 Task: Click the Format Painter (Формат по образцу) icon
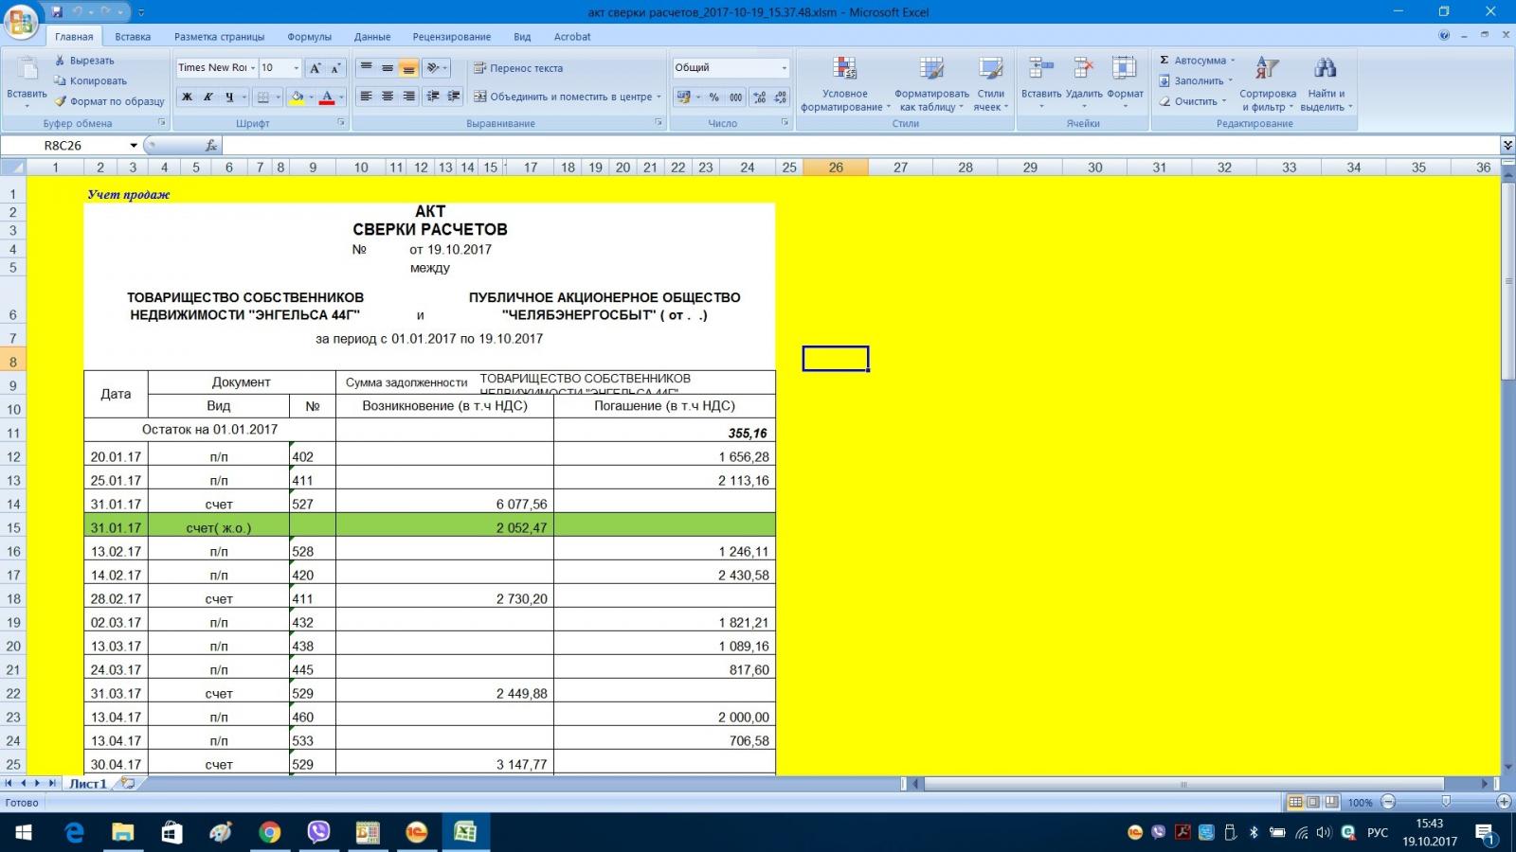click(61, 101)
